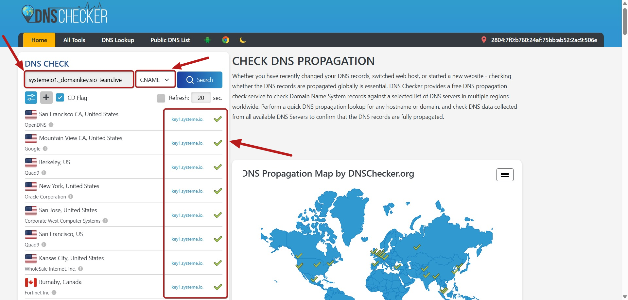Click the scrollbar up arrow

(x=625, y=3)
